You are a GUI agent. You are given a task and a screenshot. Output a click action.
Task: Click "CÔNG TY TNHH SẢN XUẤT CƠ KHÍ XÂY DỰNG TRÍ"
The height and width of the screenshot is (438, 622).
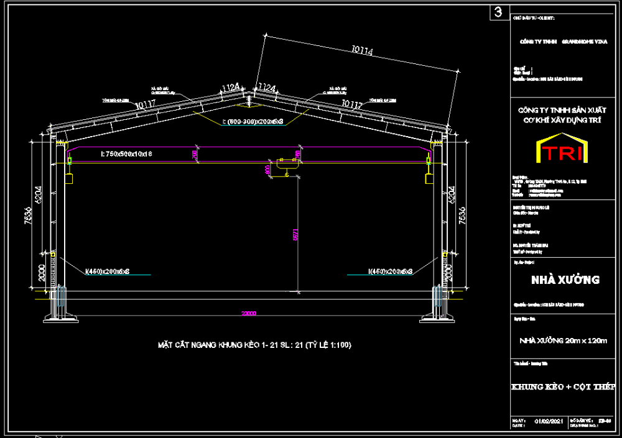coord(562,115)
